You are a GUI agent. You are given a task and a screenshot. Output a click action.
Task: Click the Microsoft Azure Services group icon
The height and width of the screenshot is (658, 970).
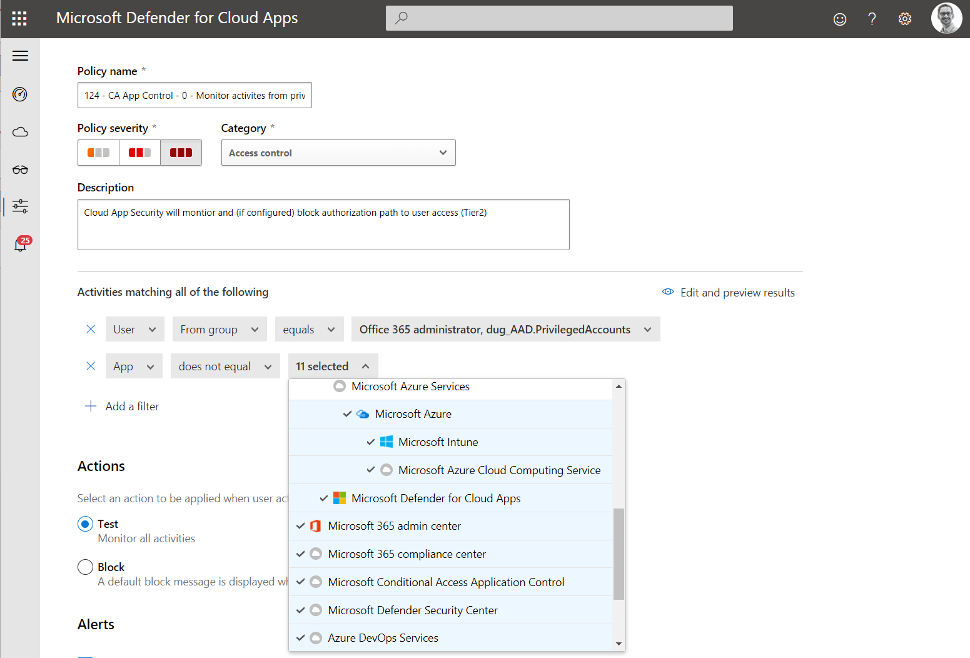point(340,386)
